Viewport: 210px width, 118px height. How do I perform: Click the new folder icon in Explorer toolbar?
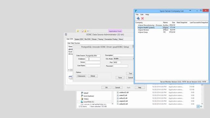point(85,31)
